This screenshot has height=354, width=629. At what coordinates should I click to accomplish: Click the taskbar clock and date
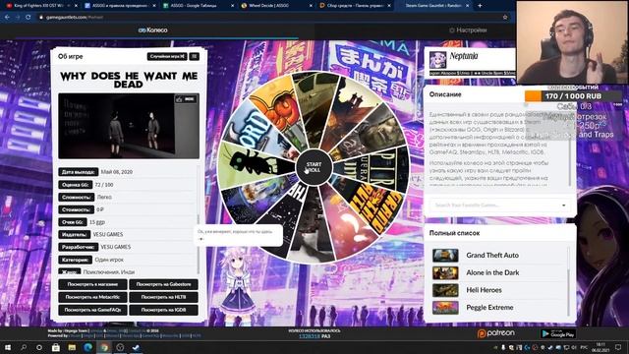(x=600, y=347)
